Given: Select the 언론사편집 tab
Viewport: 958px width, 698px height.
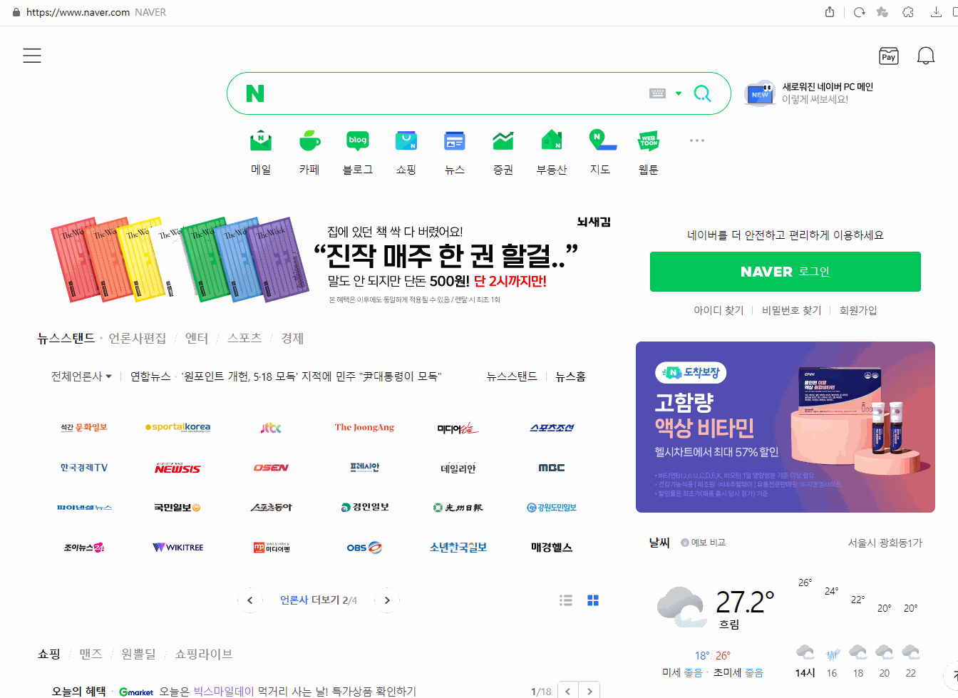Looking at the screenshot, I should (x=137, y=338).
